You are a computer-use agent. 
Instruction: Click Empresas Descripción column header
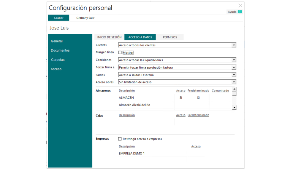coord(127,146)
